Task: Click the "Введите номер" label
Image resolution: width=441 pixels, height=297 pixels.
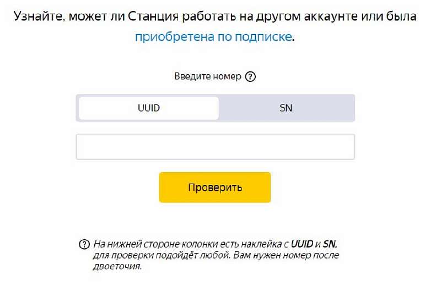Action: (208, 76)
